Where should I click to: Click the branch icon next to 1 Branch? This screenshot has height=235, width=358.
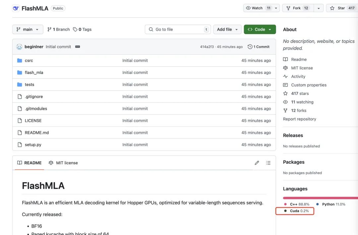point(49,29)
